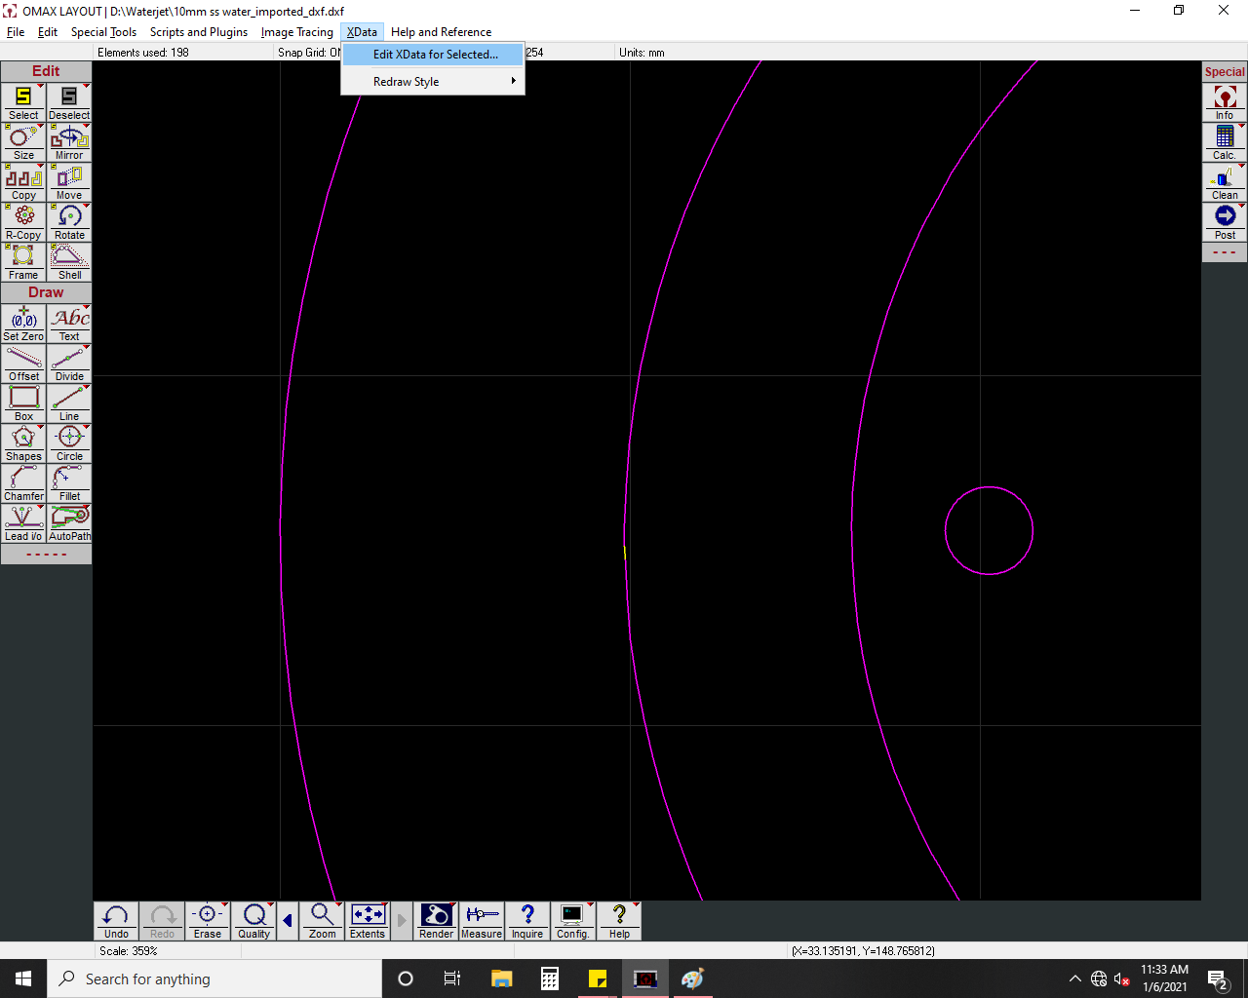Choose Edit XData for Selected
The height and width of the screenshot is (998, 1248).
click(x=435, y=55)
